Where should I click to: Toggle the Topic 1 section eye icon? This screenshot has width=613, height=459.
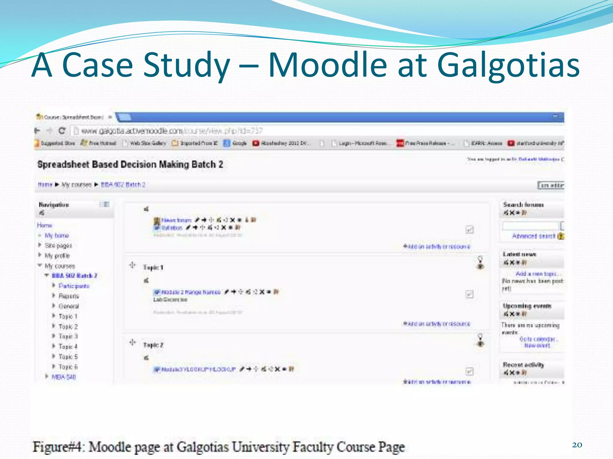click(480, 267)
